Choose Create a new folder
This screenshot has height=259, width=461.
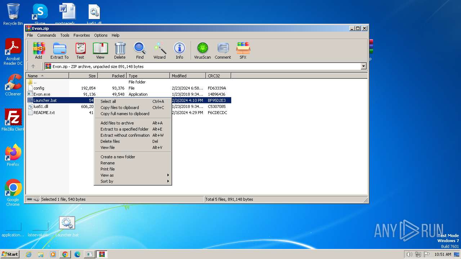[x=133, y=157]
